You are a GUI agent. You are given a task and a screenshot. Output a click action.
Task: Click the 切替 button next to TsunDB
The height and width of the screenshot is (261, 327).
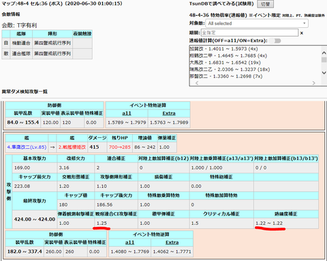[265, 4]
